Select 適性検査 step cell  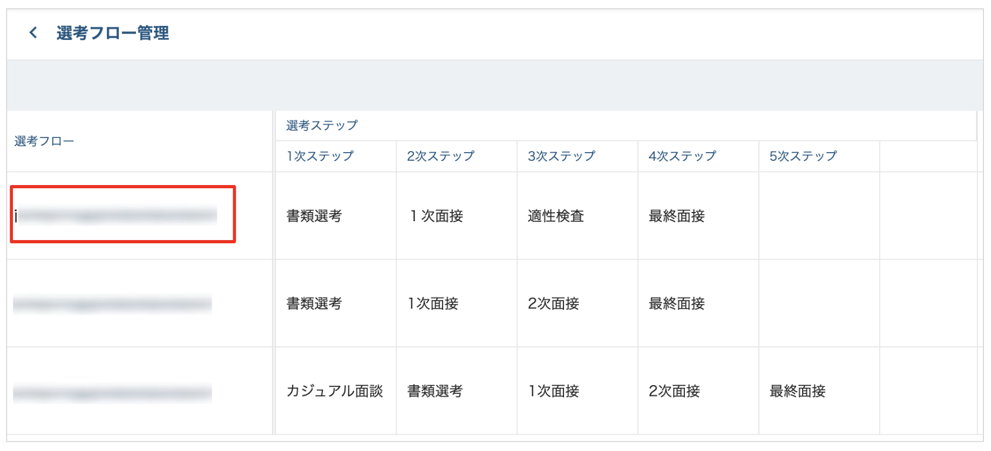[x=556, y=216]
